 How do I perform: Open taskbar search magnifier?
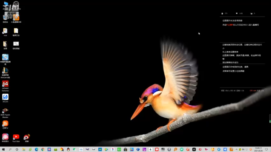point(10,149)
